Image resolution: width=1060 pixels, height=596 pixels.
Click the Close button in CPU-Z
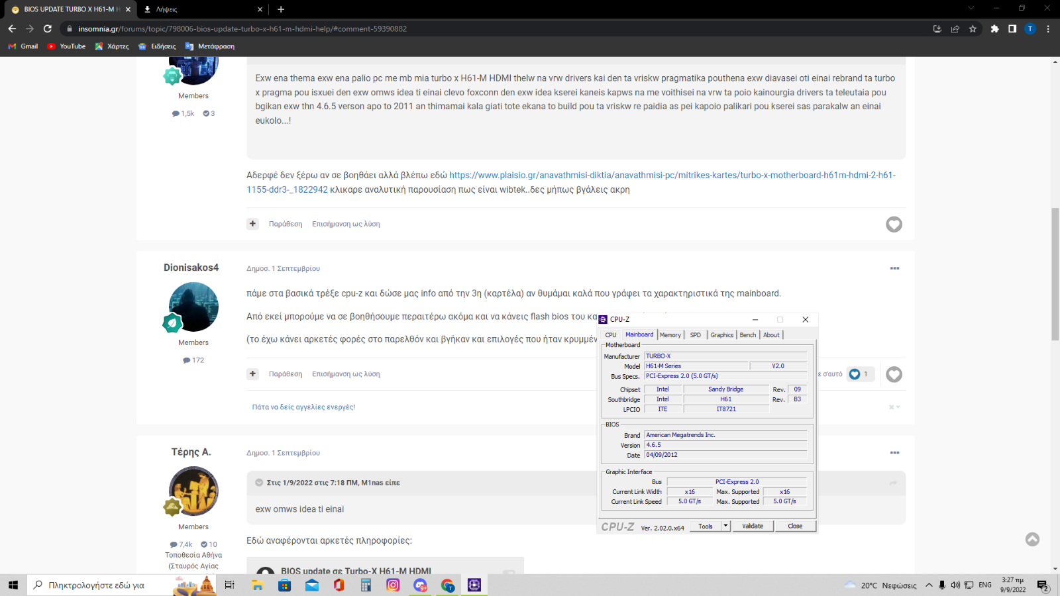(795, 526)
